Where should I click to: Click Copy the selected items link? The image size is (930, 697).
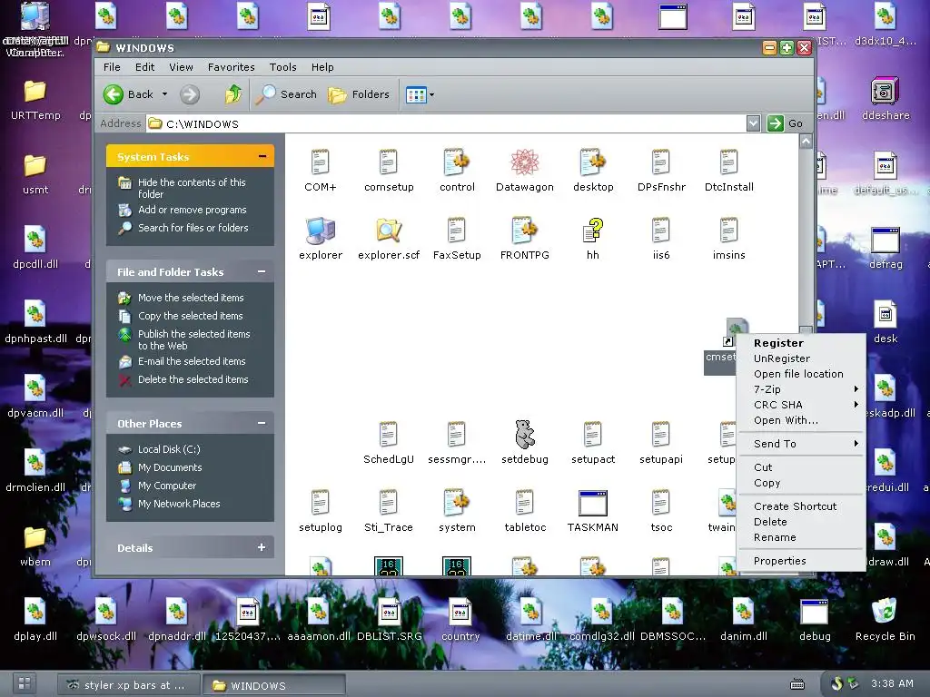point(191,316)
